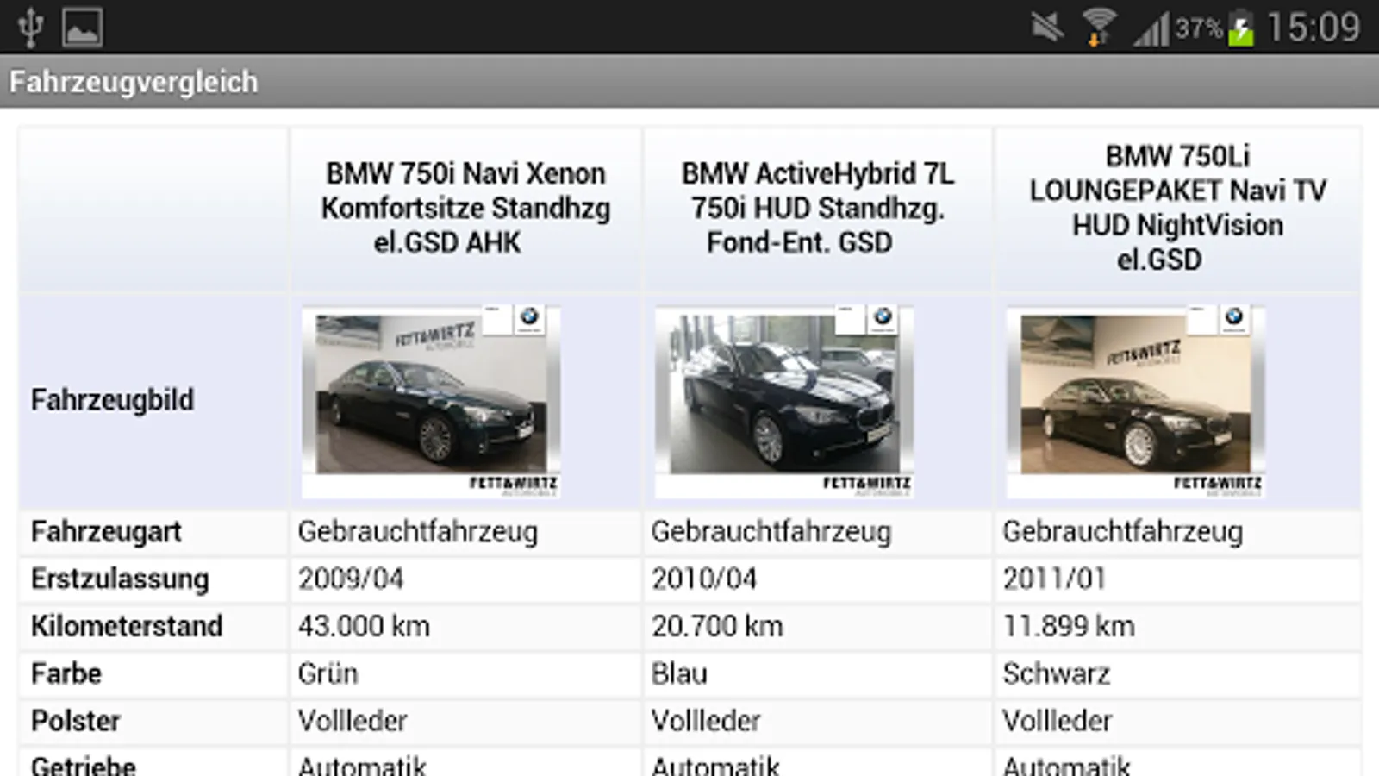
Task: Tap the 2010/04 Erstzulassung value
Action: click(704, 579)
